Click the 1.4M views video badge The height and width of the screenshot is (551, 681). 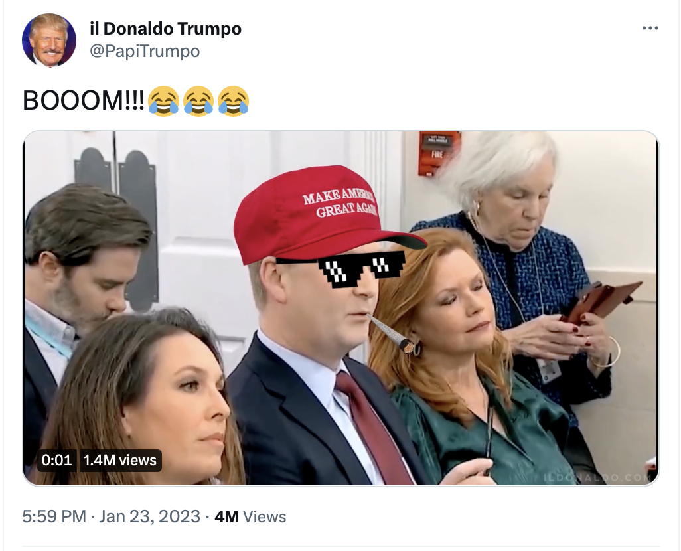coord(120,460)
